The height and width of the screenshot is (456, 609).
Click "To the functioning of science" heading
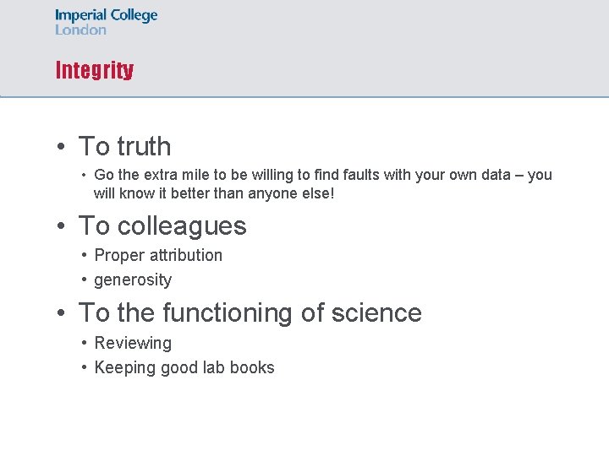point(250,313)
